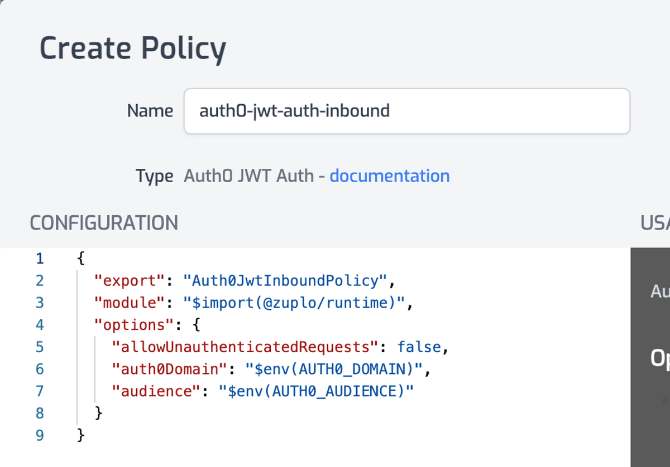The width and height of the screenshot is (670, 467).
Task: Click the policy Name input field
Action: (406, 110)
